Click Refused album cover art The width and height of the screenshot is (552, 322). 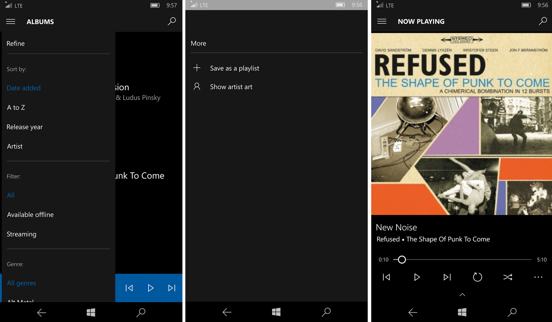pyautogui.click(x=461, y=124)
